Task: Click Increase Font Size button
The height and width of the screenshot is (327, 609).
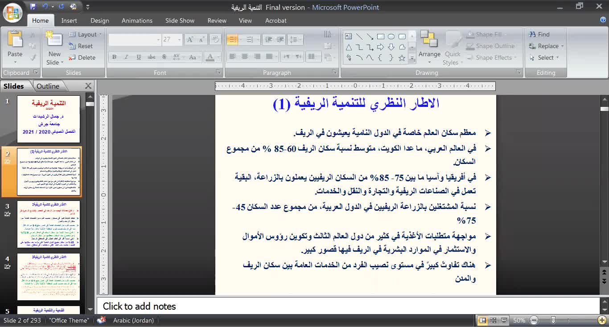Action: point(190,39)
